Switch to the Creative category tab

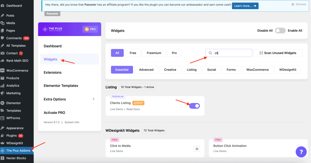point(170,70)
